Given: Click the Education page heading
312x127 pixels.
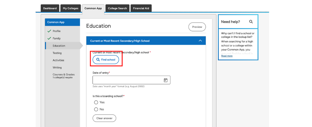Looking at the screenshot, I should tap(99, 26).
